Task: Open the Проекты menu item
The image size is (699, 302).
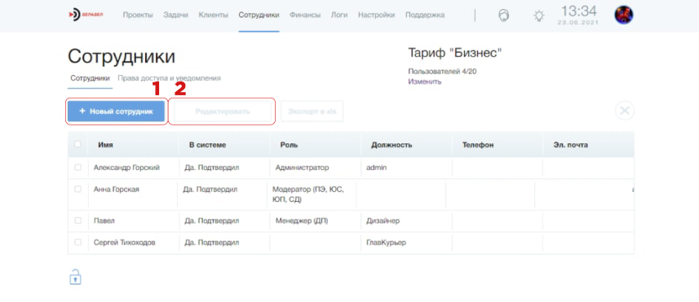Action: (x=138, y=15)
